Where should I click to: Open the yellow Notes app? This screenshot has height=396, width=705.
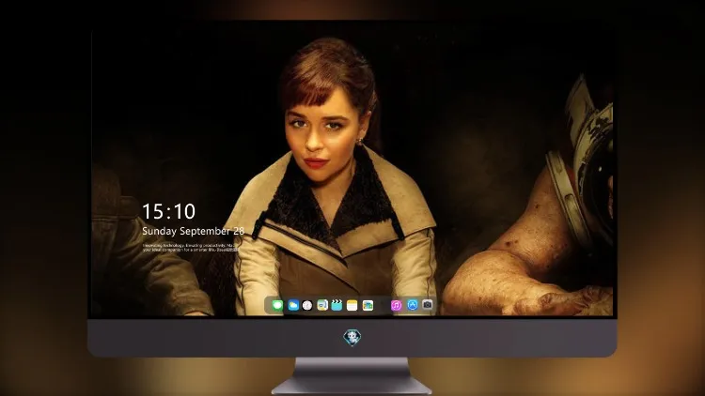(352, 305)
